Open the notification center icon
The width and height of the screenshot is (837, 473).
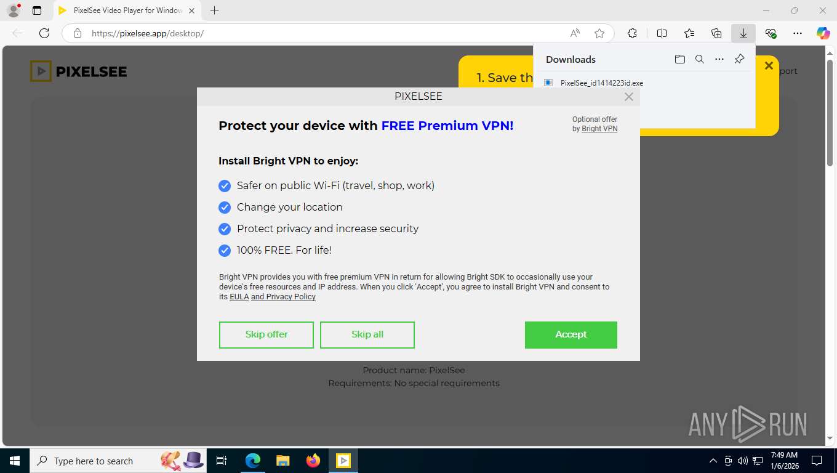coord(817,461)
